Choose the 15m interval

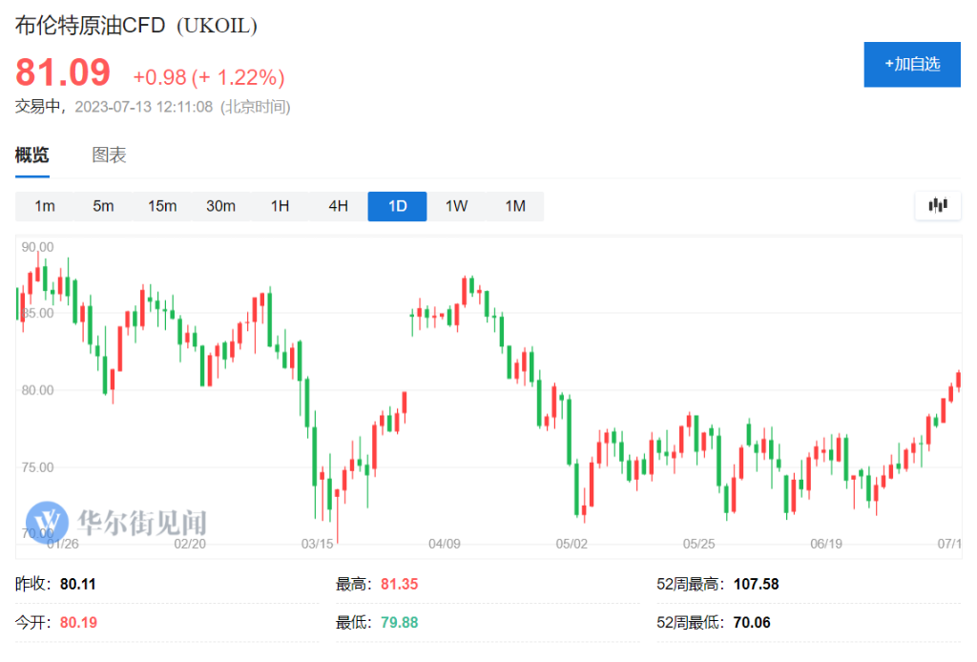[162, 206]
